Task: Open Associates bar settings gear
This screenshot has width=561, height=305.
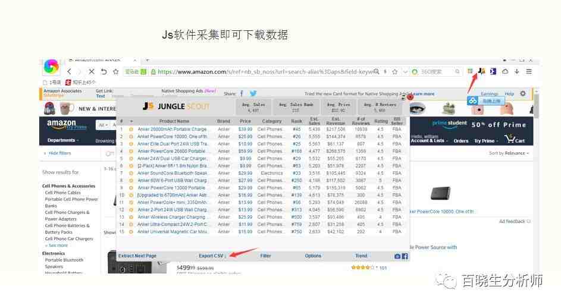Action: [x=523, y=93]
